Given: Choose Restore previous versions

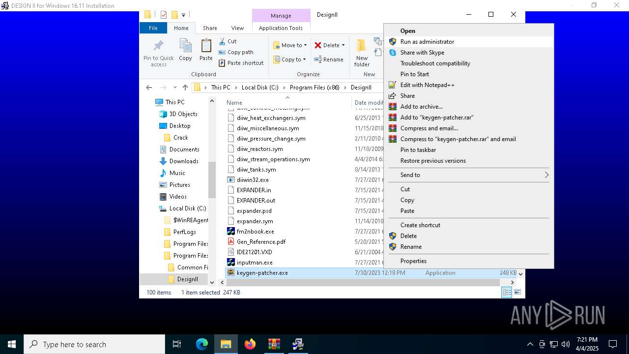Looking at the screenshot, I should click(x=469, y=161).
